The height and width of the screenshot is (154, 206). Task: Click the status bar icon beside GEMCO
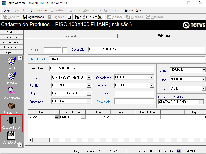179,151
